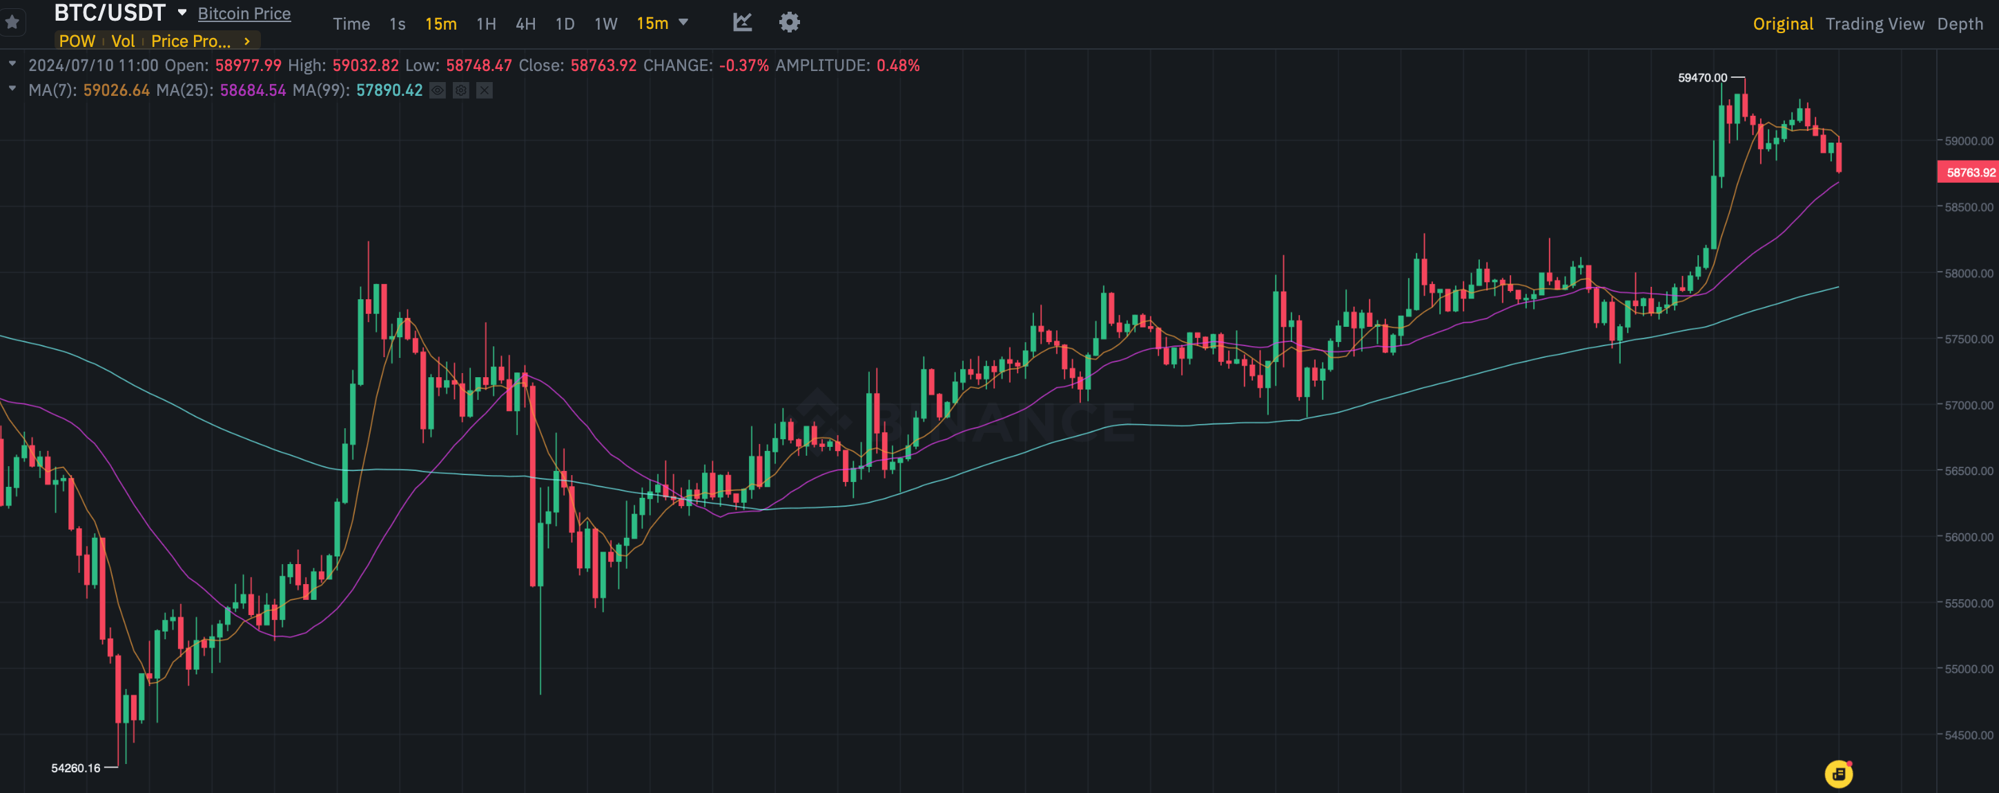Select the Original chart tab
1999x793 pixels.
pos(1782,24)
